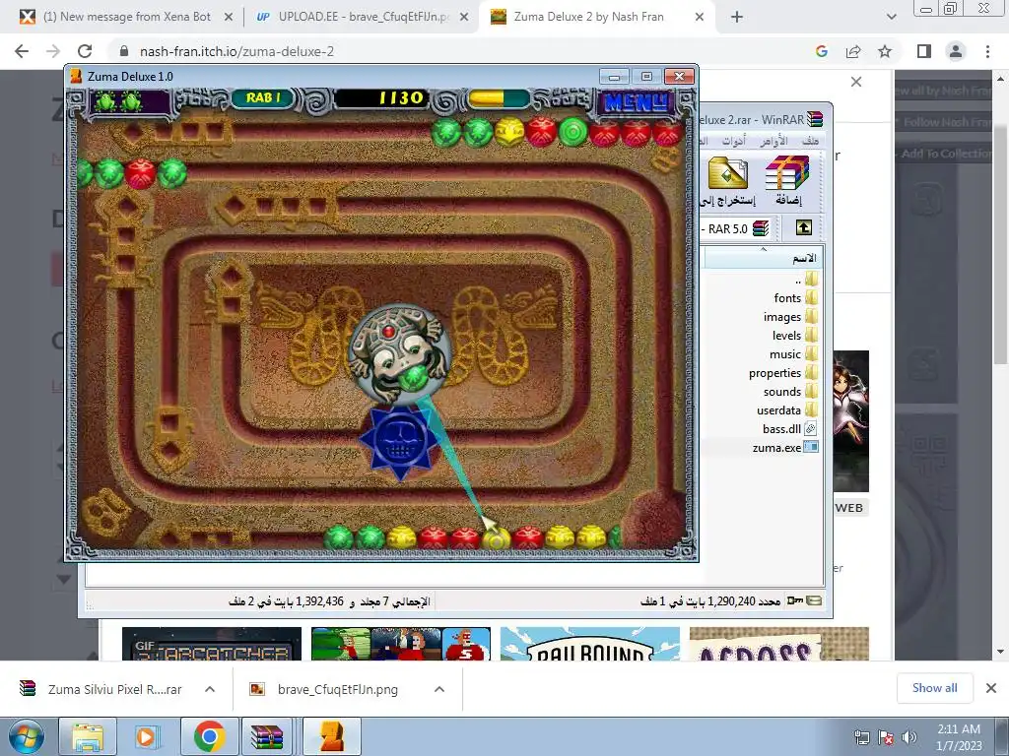Expand options for Zuma Silviu Pixel rar download
Image resolution: width=1009 pixels, height=756 pixels.
tap(210, 689)
